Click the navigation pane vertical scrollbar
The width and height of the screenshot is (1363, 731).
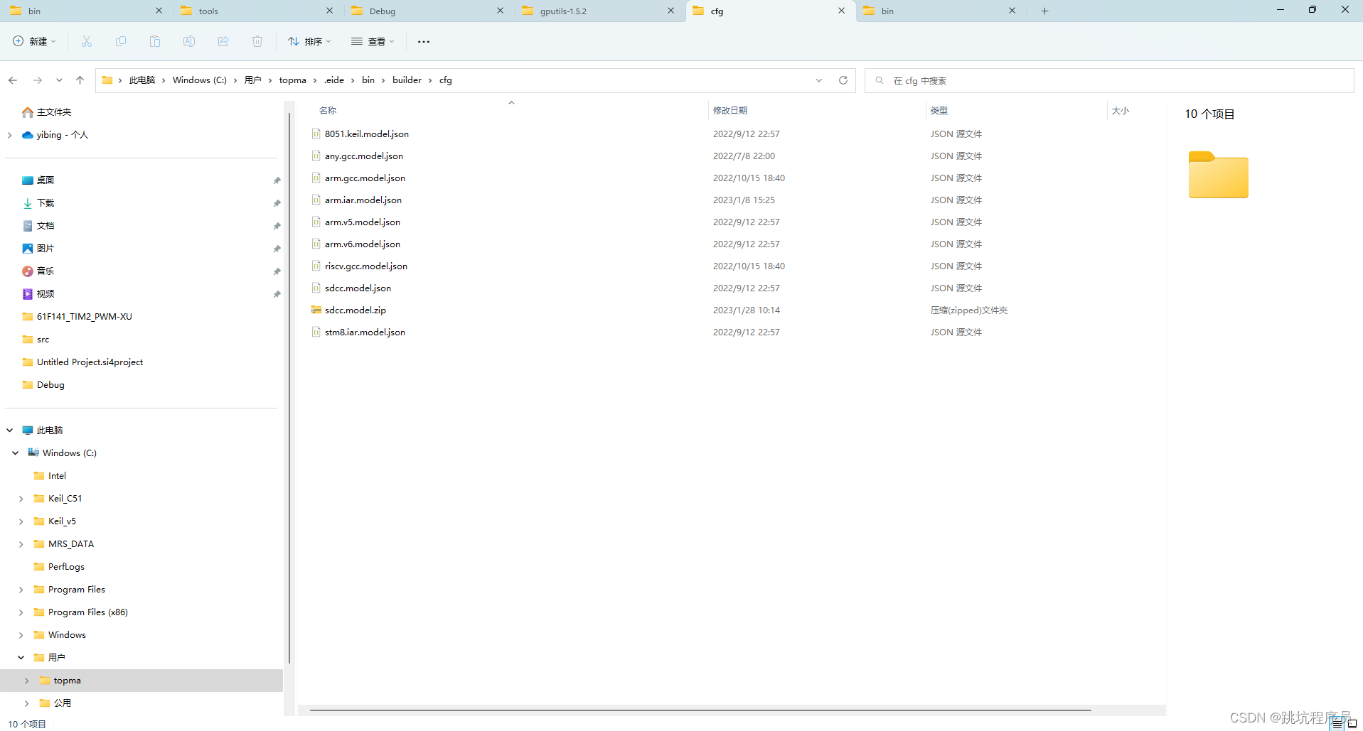pyautogui.click(x=289, y=387)
